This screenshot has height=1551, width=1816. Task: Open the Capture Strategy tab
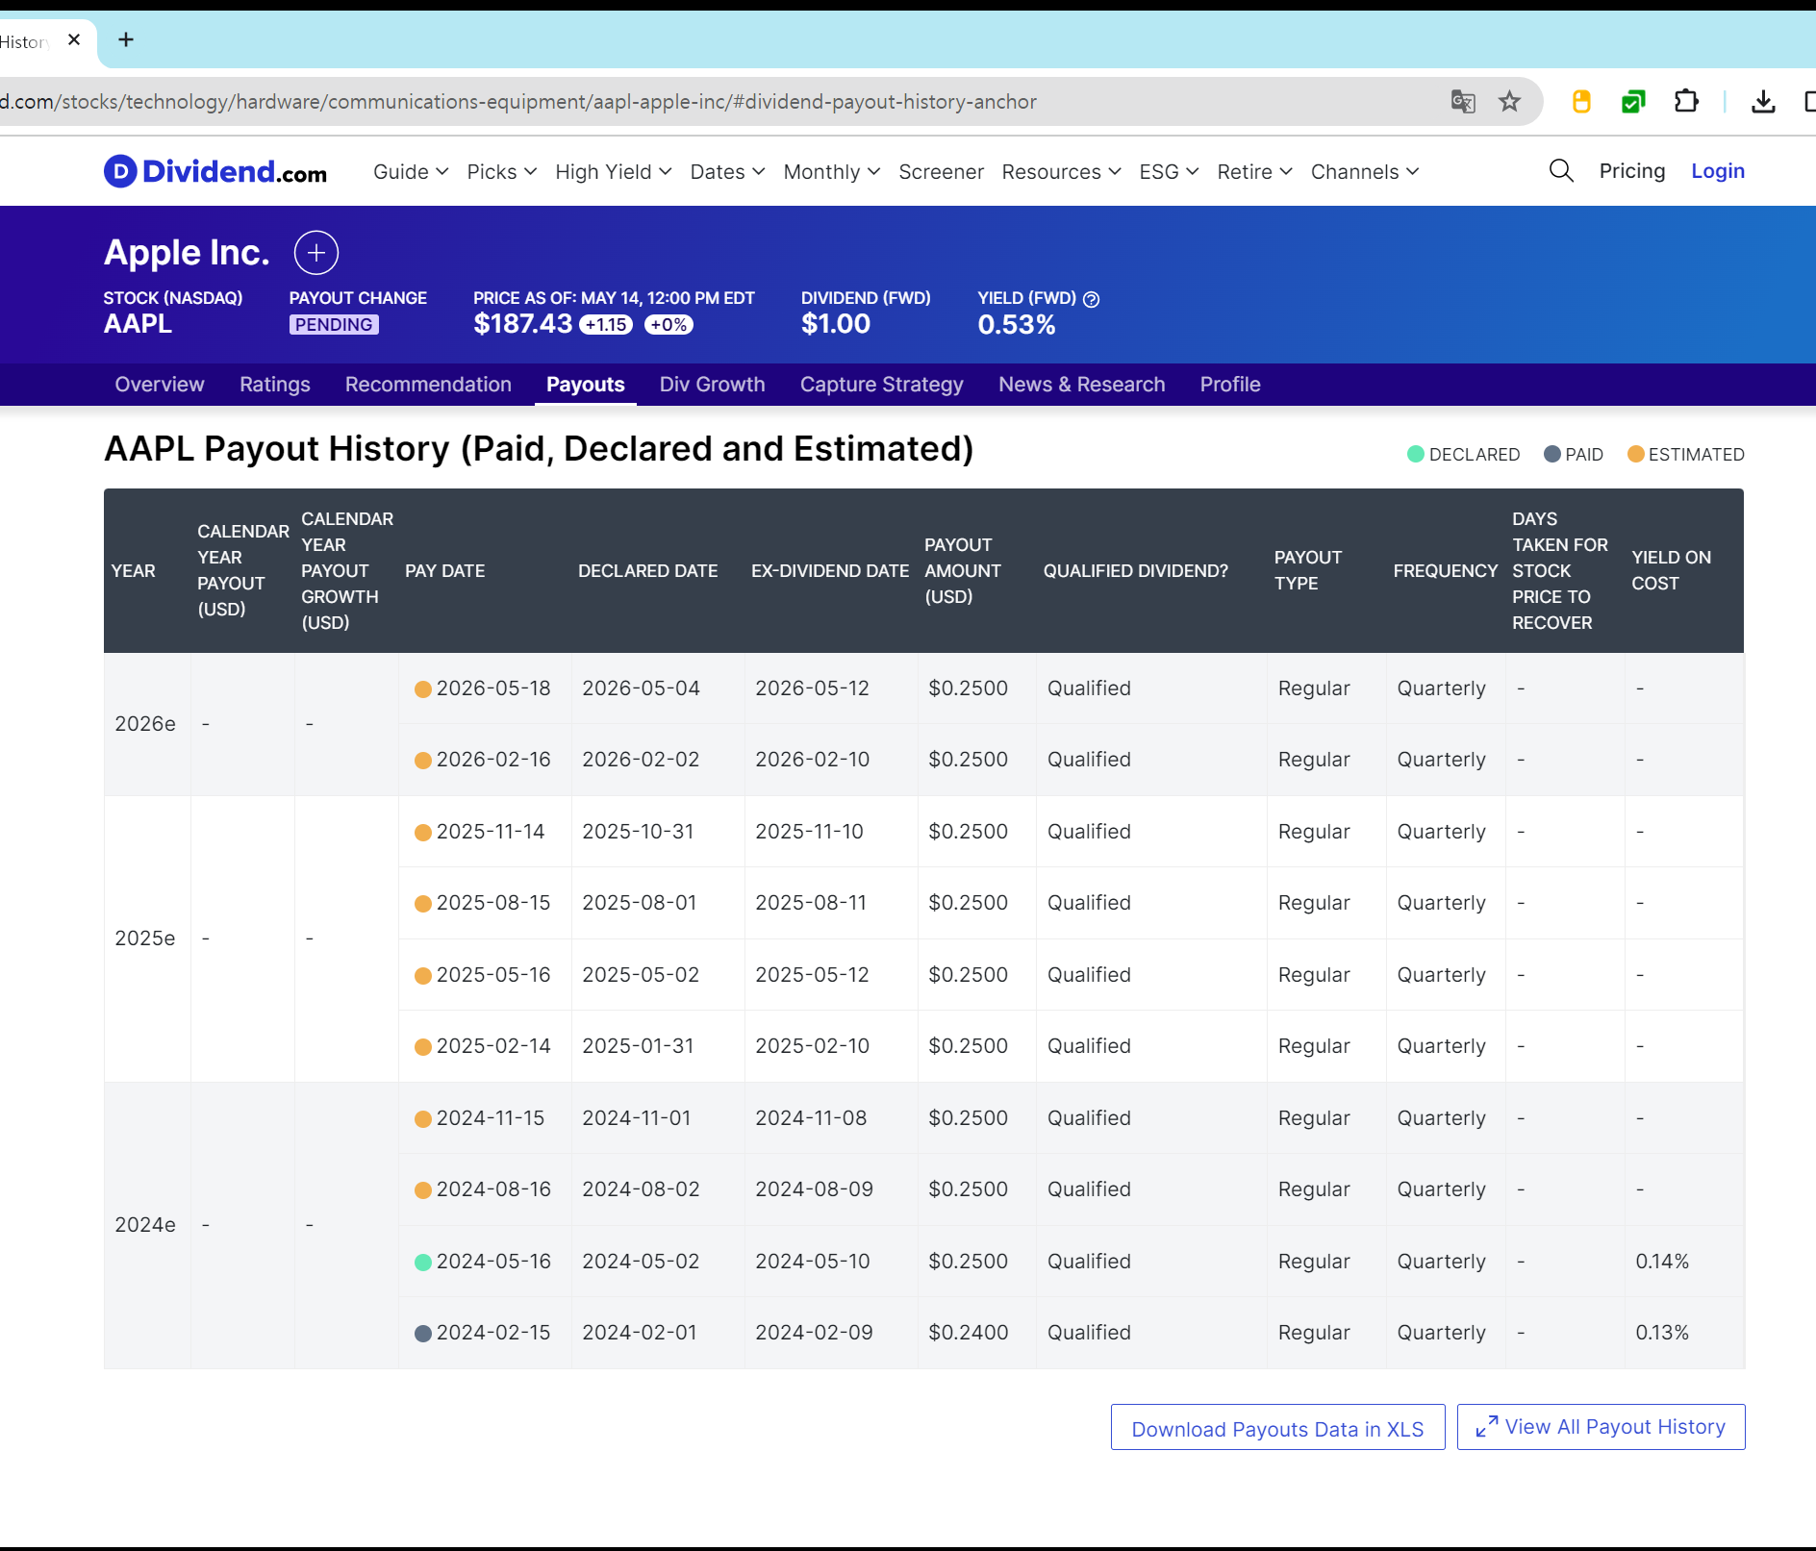(882, 385)
